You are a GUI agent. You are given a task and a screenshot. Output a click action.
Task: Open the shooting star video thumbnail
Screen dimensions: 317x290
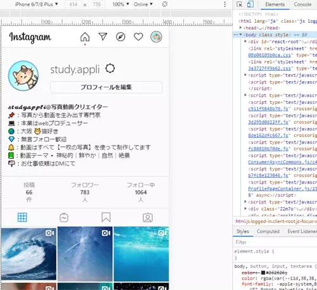pos(85,254)
